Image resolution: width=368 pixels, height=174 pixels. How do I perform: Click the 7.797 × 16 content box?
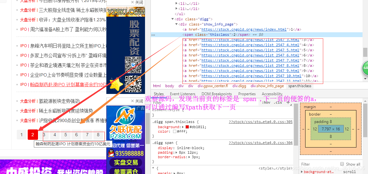point(331,129)
